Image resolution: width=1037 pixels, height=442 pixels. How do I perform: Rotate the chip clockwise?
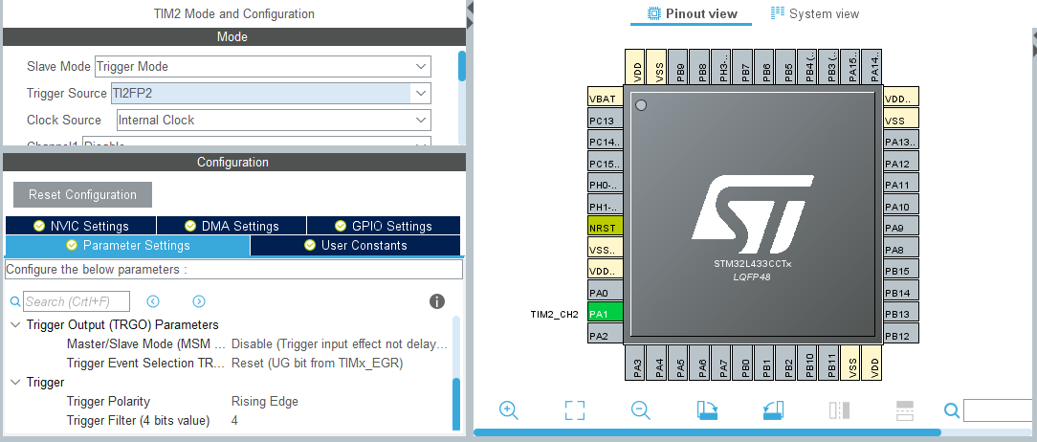(x=707, y=410)
